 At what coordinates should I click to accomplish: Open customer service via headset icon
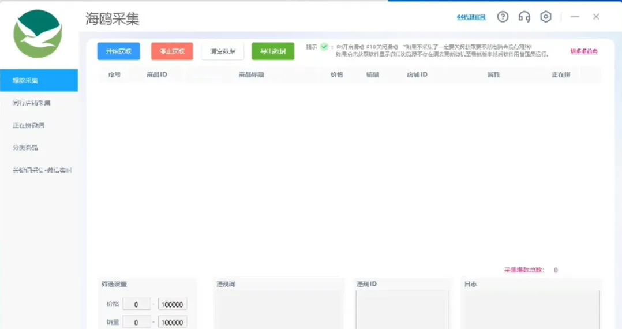(524, 17)
